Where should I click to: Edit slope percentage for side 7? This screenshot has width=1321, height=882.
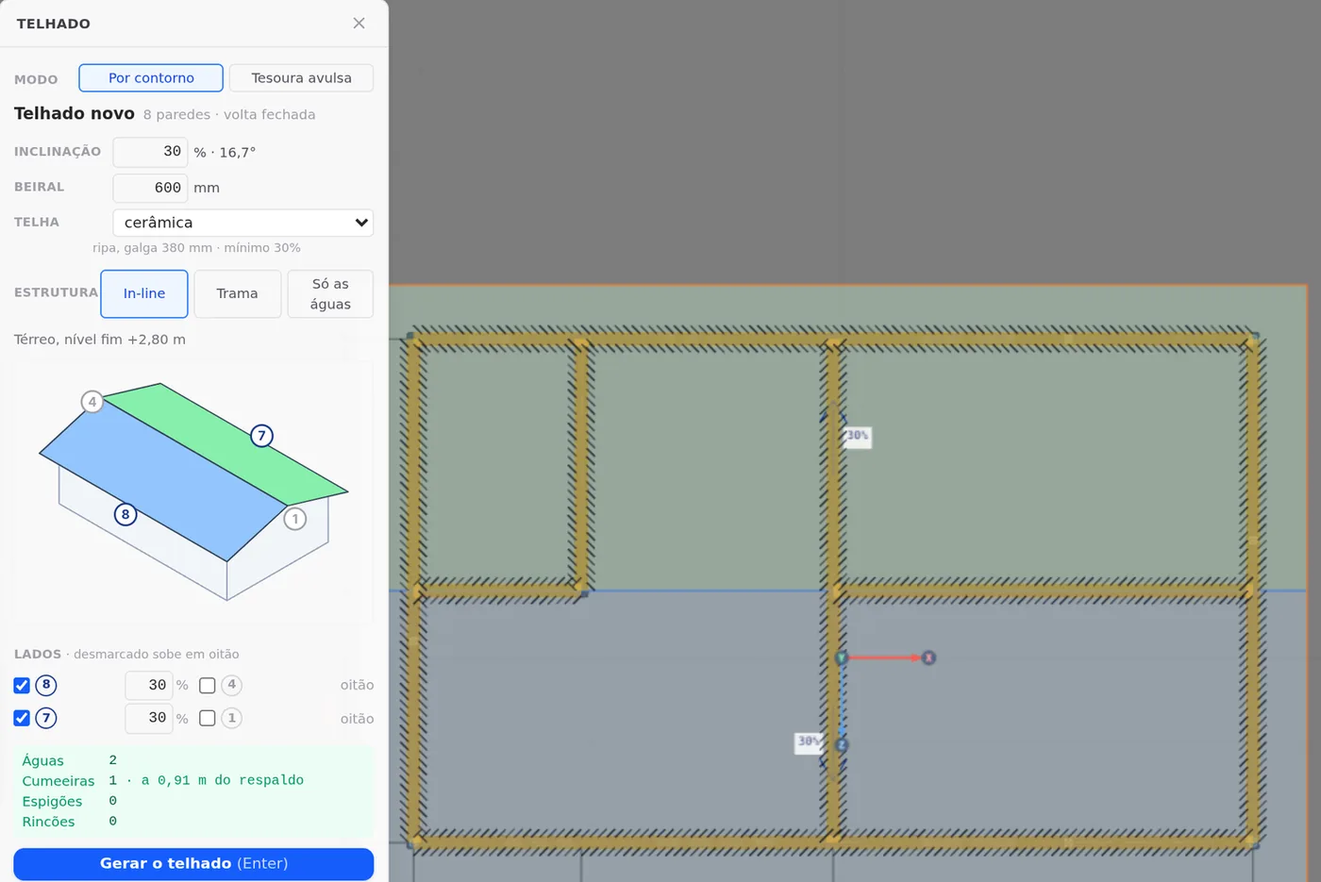[x=149, y=719]
